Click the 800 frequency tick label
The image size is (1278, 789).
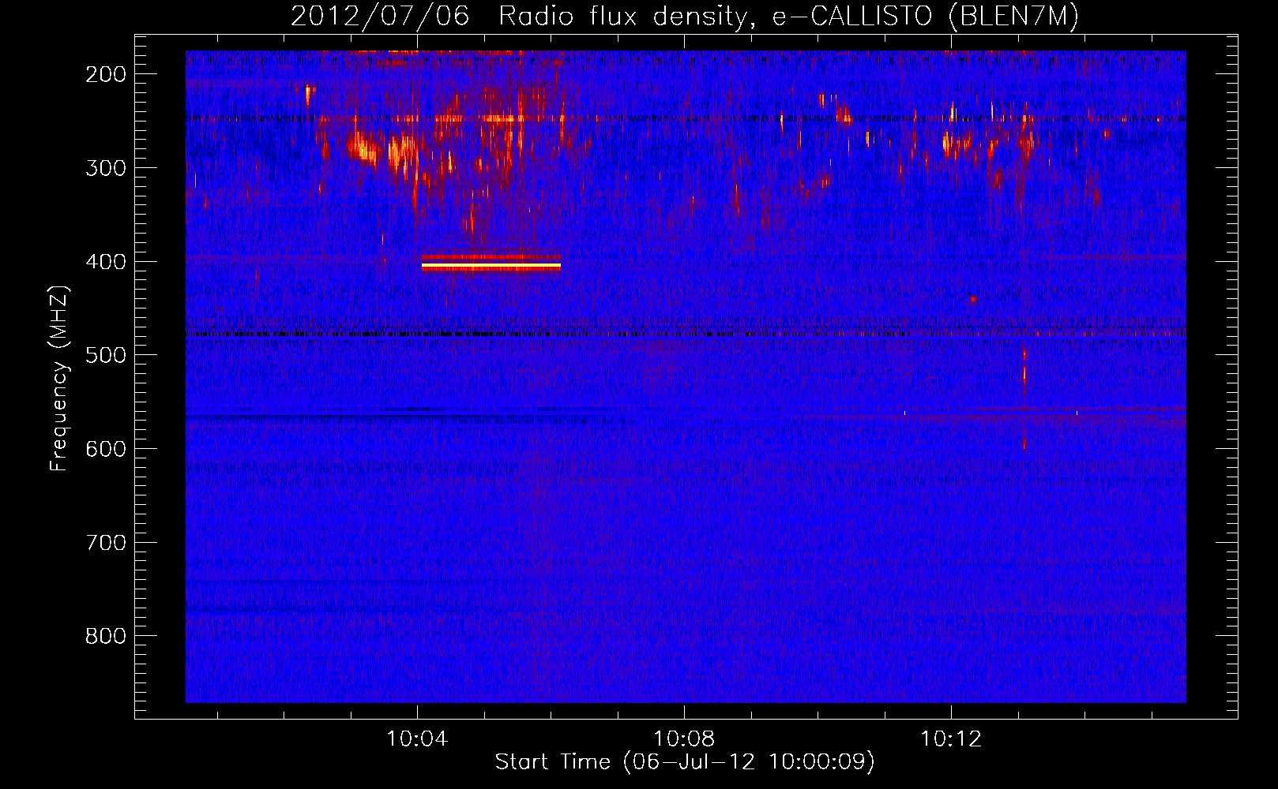click(x=106, y=637)
